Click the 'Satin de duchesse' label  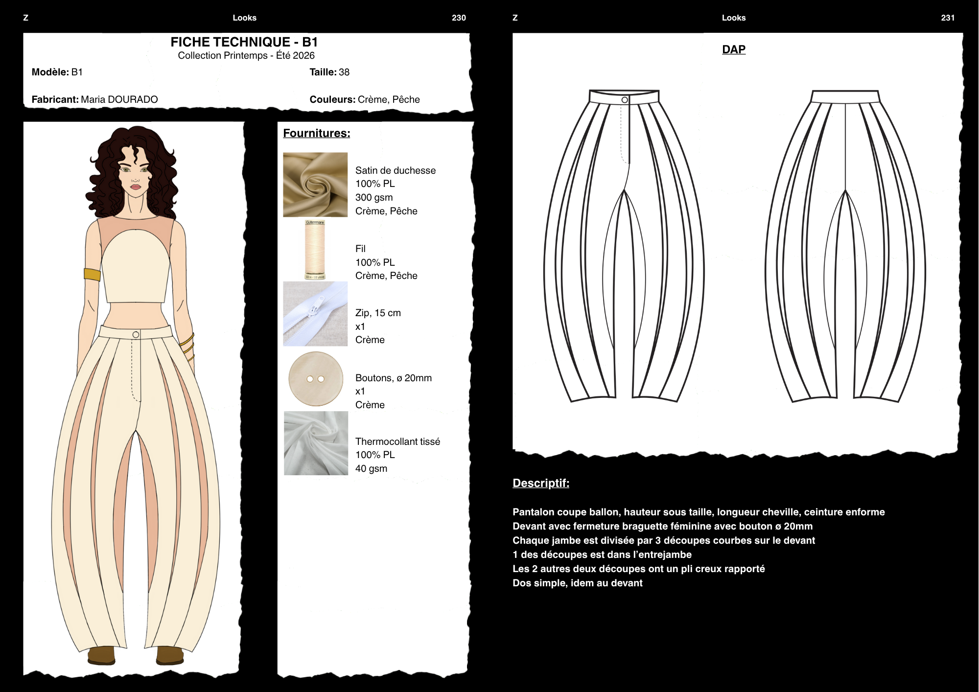coord(396,170)
